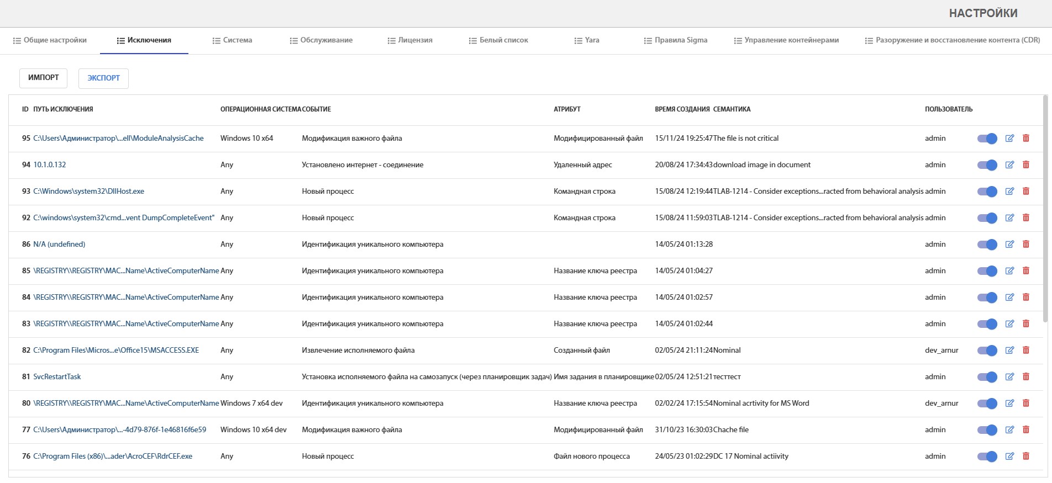This screenshot has width=1052, height=483.
Task: Click the vertical scrollbar of the exclusions table
Action: 1045,210
